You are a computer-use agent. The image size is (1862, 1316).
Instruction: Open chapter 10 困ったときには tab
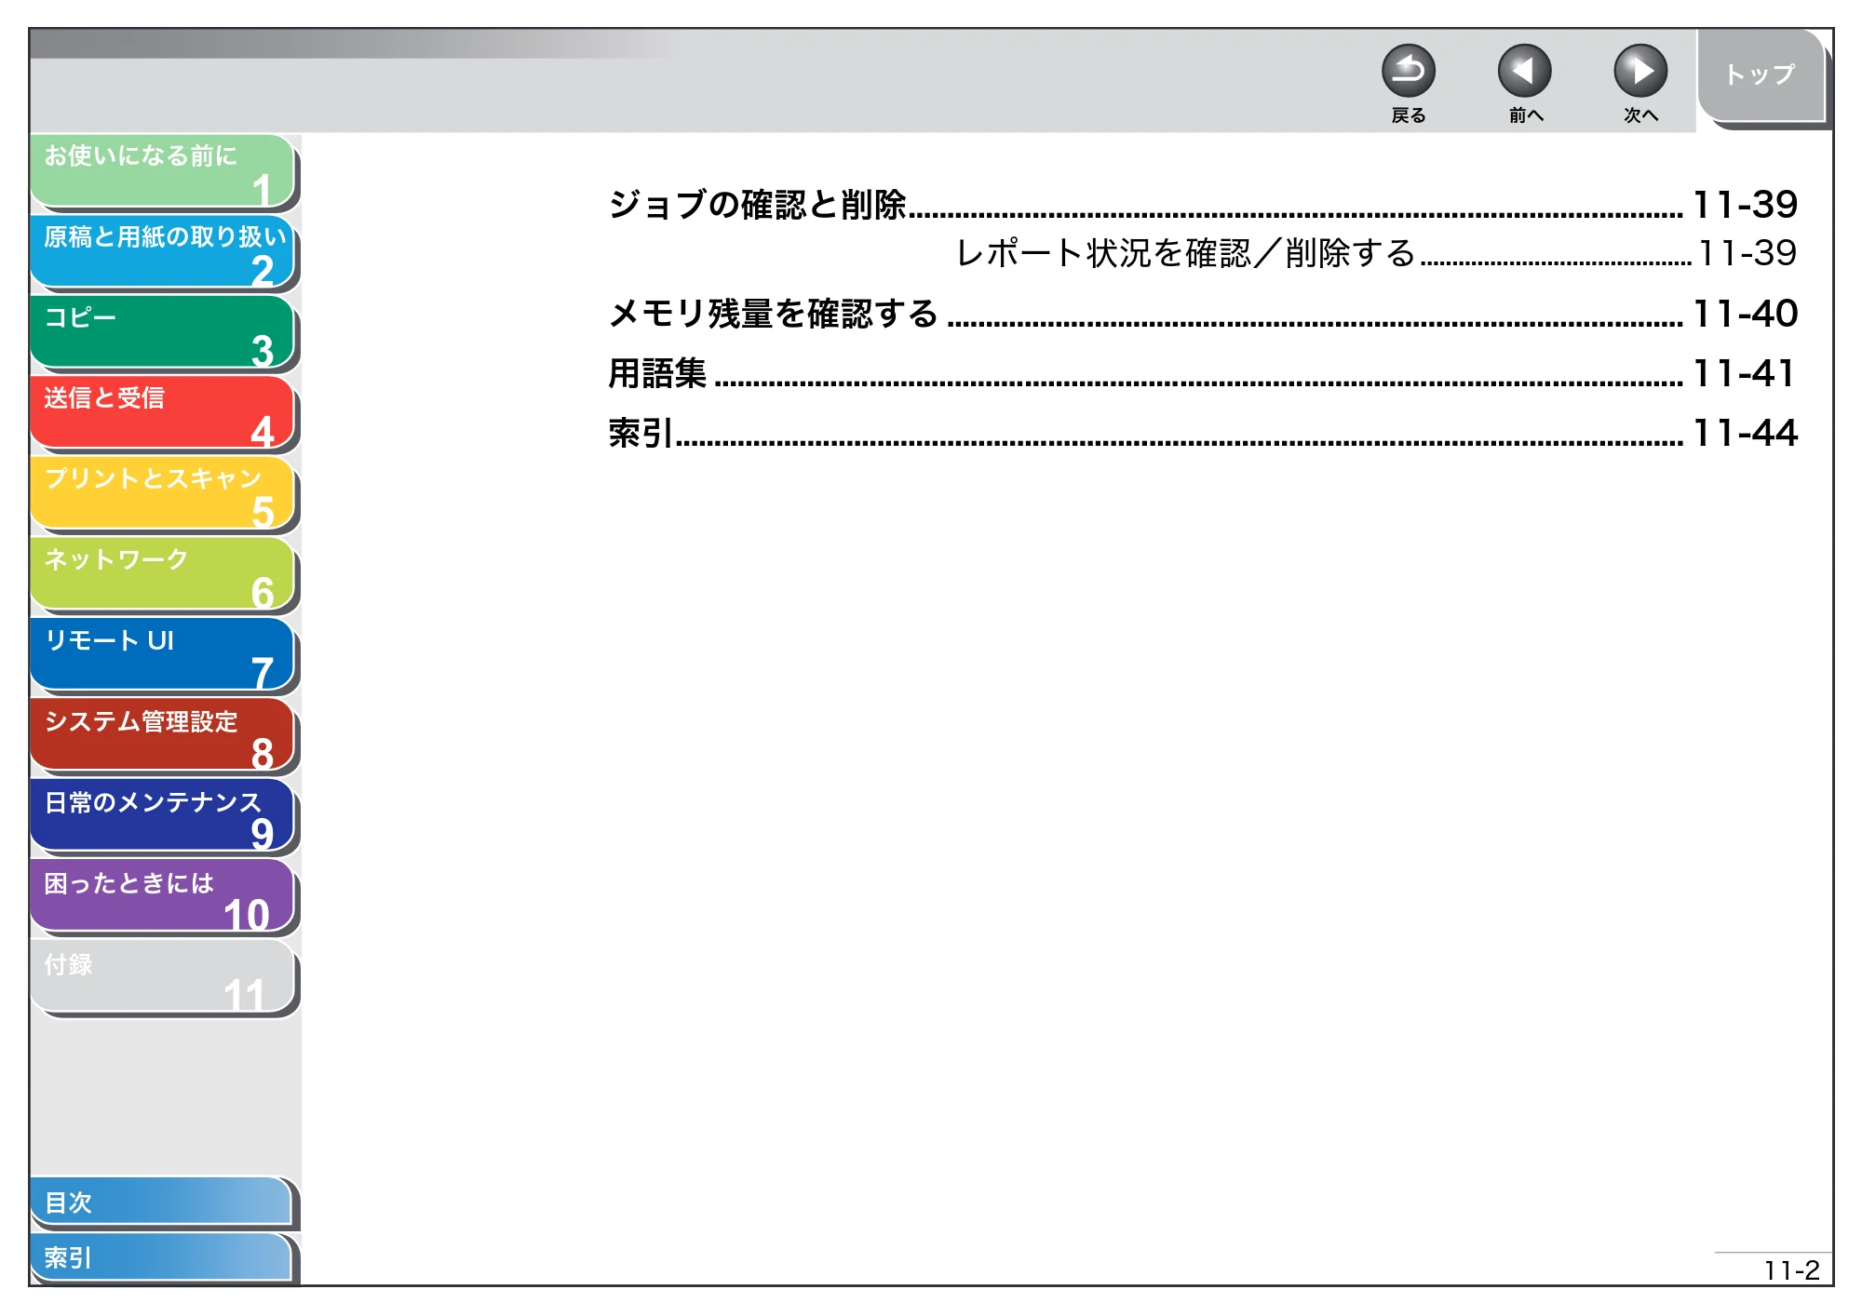pos(163,897)
